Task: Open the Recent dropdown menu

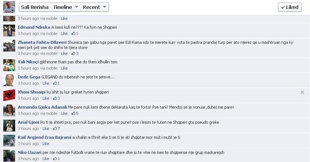Action: coord(95,7)
